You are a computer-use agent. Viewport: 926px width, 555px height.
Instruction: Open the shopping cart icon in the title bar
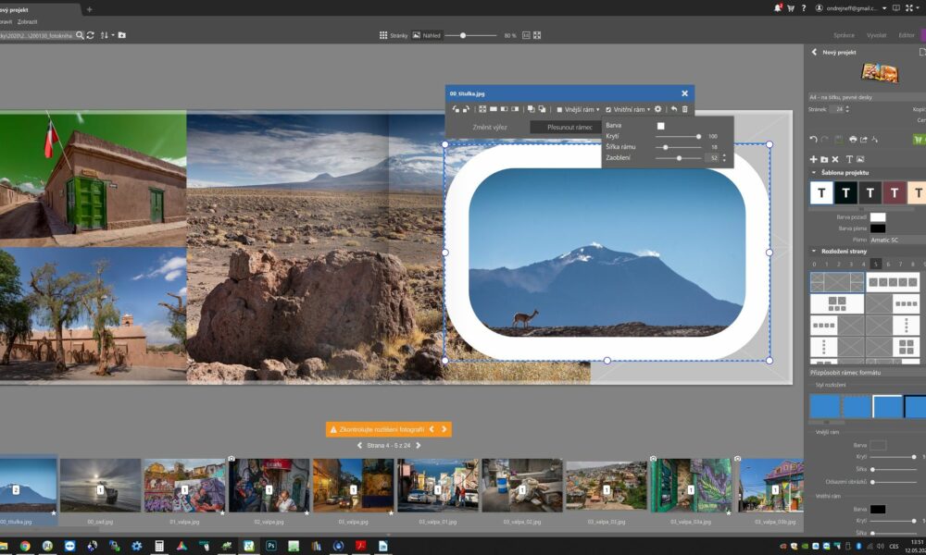791,8
